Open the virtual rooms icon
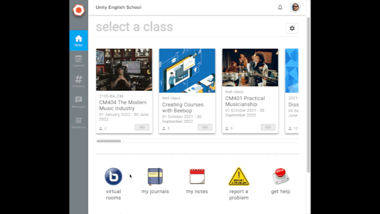 [x=113, y=177]
